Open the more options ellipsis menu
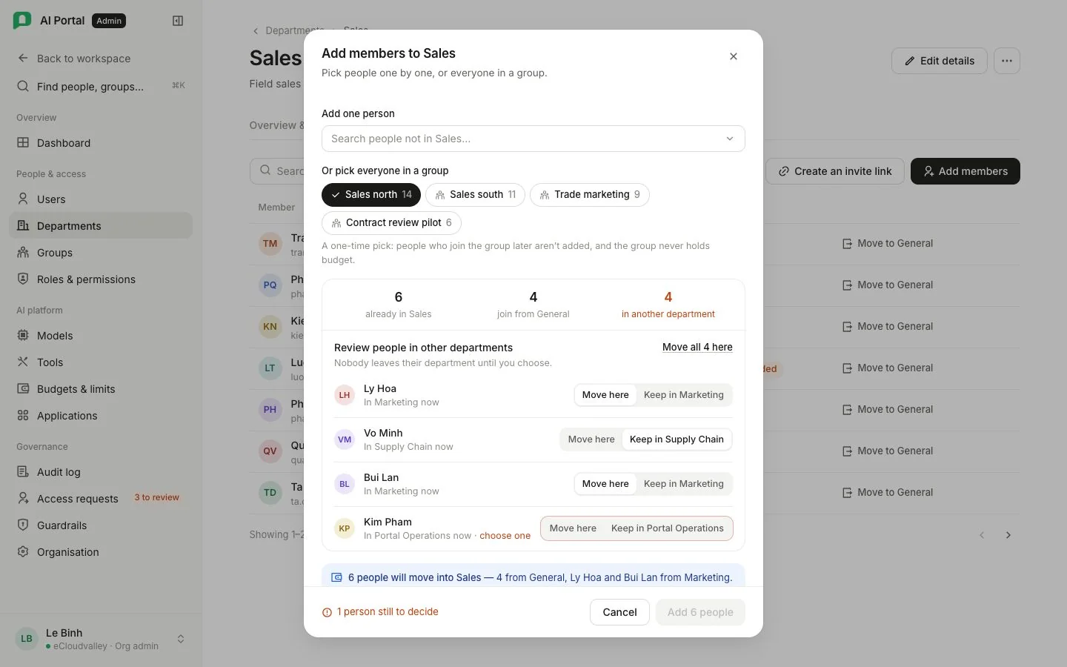 1007,61
